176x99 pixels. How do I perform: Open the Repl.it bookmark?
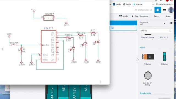click(x=127, y=4)
